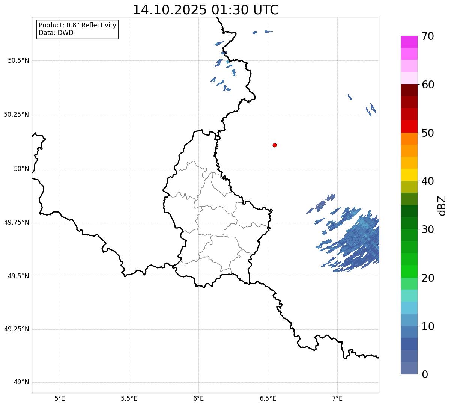This screenshot has width=451, height=406.
Task: Click the 'Product: 0.8° Reflectivity' label
Action: 78,25
